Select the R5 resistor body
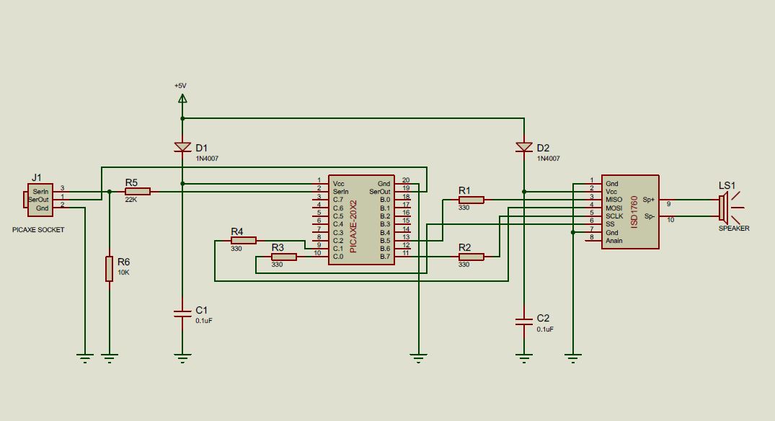This screenshot has width=775, height=421. click(x=138, y=192)
